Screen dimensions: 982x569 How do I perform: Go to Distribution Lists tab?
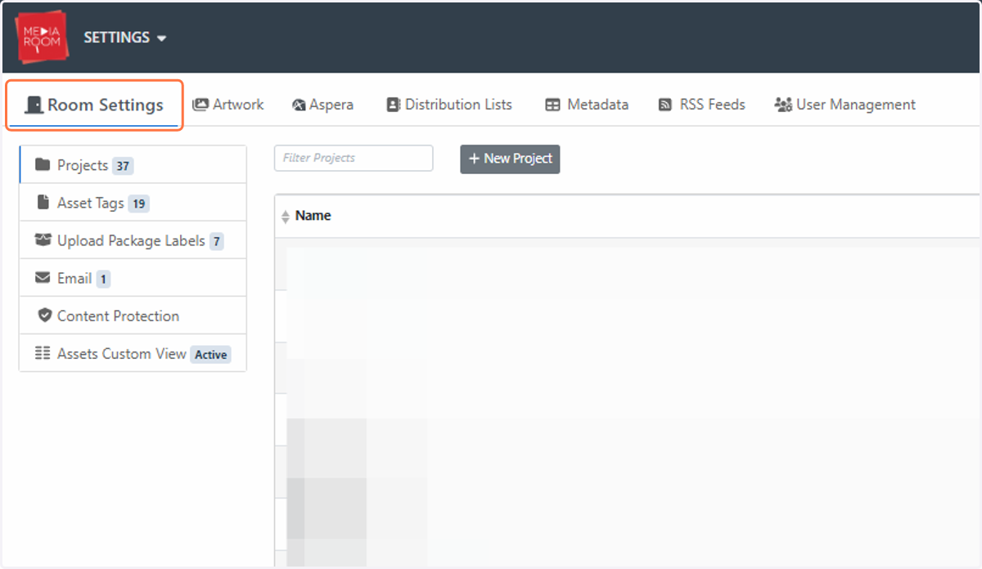click(x=448, y=105)
